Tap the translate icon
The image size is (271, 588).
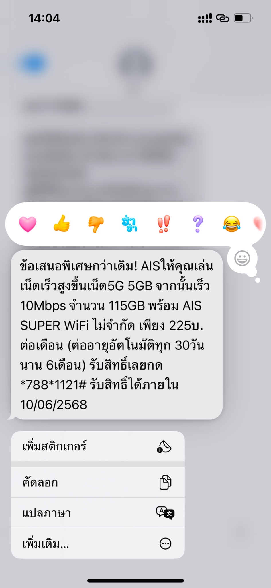pyautogui.click(x=165, y=513)
